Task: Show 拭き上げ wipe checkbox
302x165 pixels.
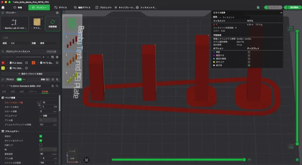Action: tap(249, 62)
